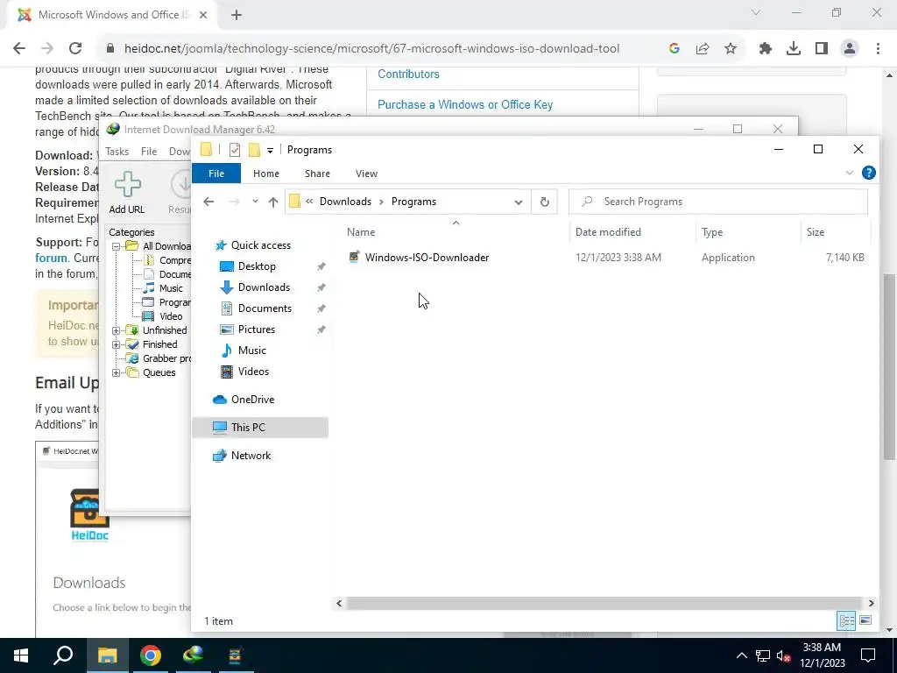Reload the page in Chrome
The height and width of the screenshot is (673, 897).
click(75, 49)
